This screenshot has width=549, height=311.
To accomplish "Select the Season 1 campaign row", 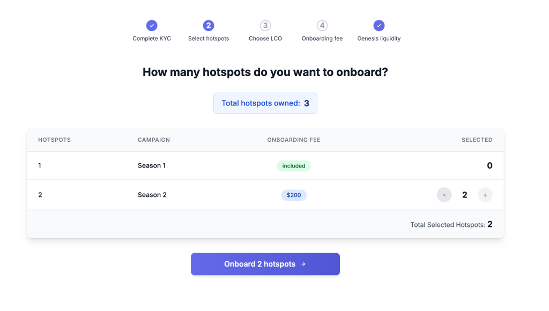I will point(265,165).
